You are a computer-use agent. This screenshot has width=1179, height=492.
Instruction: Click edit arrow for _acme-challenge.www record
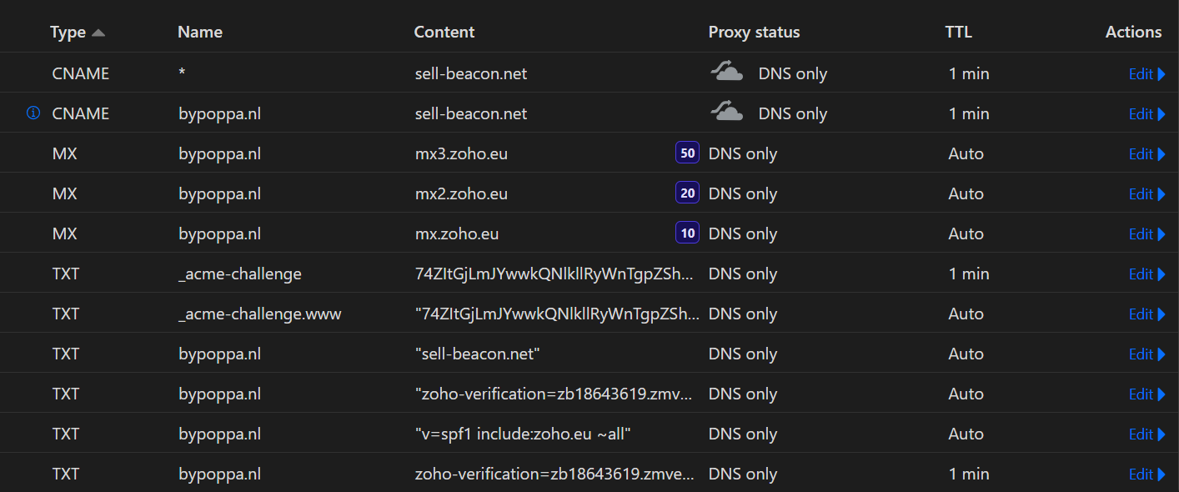(1161, 314)
